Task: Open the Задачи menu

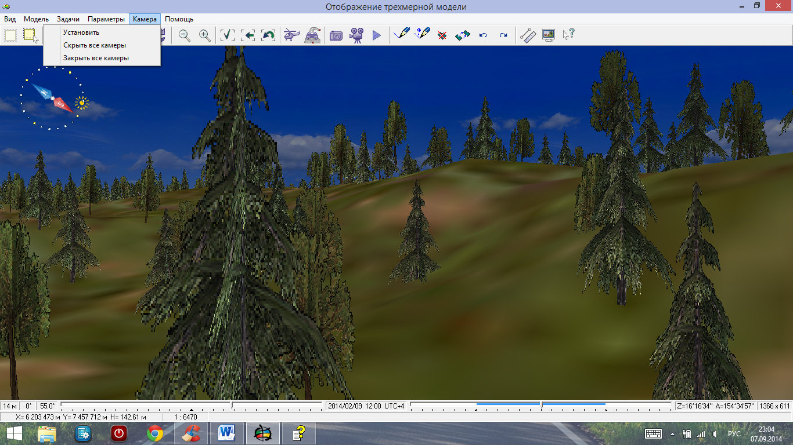Action: click(68, 19)
